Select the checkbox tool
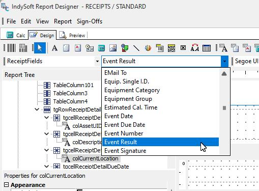Screen dimensions: 259x191 pos(183,48)
